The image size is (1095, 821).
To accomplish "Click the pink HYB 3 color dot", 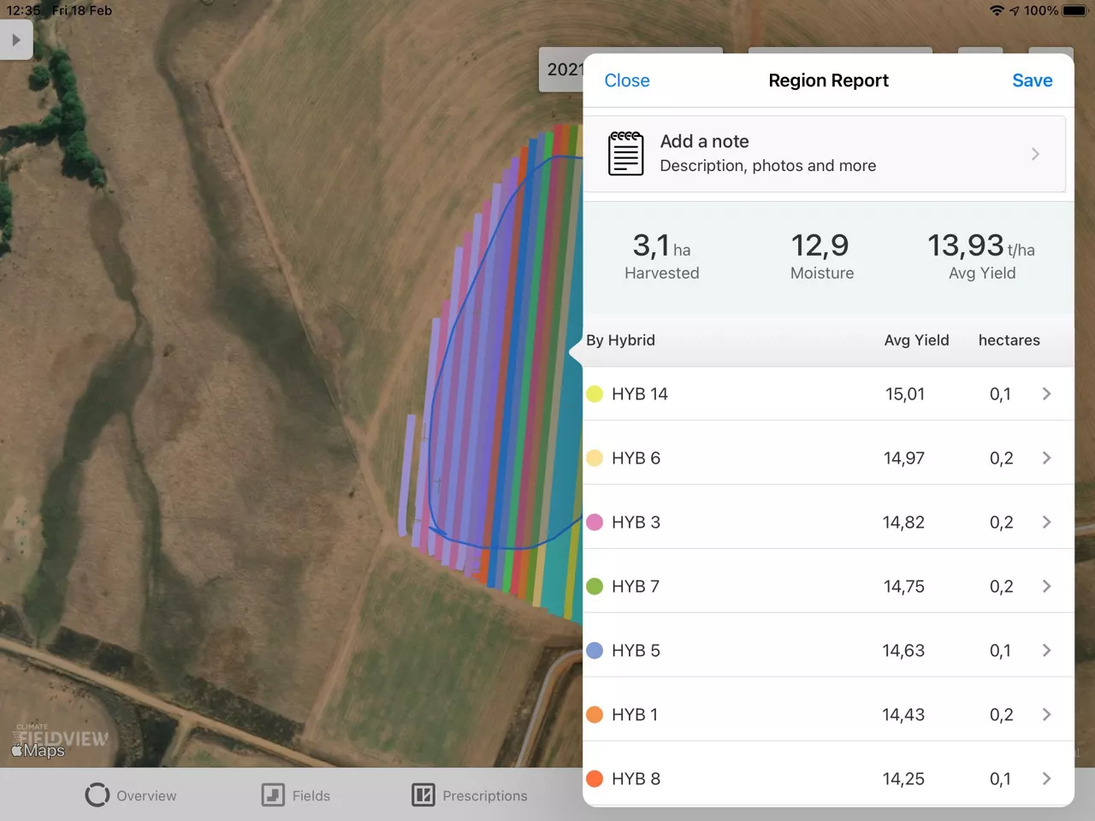I will tap(595, 523).
